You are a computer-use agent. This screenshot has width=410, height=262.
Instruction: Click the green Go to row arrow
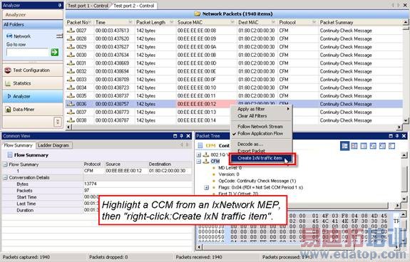[55, 52]
